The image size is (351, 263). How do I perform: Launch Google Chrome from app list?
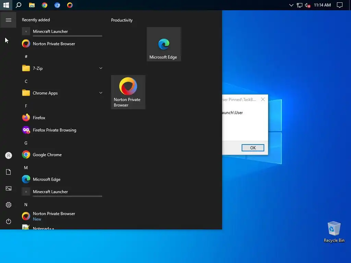(62, 154)
